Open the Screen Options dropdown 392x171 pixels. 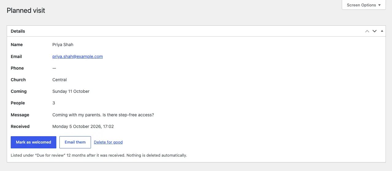click(364, 5)
